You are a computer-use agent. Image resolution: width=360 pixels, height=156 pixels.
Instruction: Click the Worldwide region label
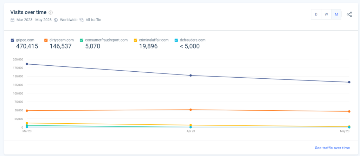click(x=68, y=20)
